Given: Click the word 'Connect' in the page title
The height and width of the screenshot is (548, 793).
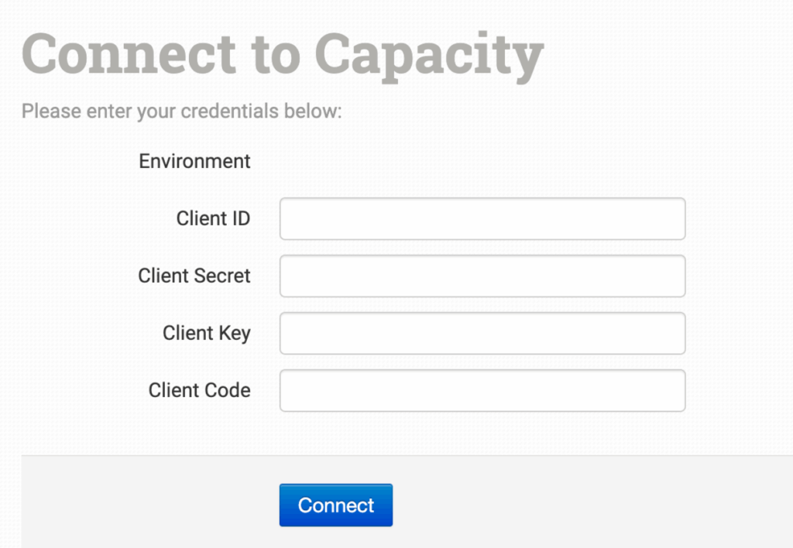Looking at the screenshot, I should point(129,56).
